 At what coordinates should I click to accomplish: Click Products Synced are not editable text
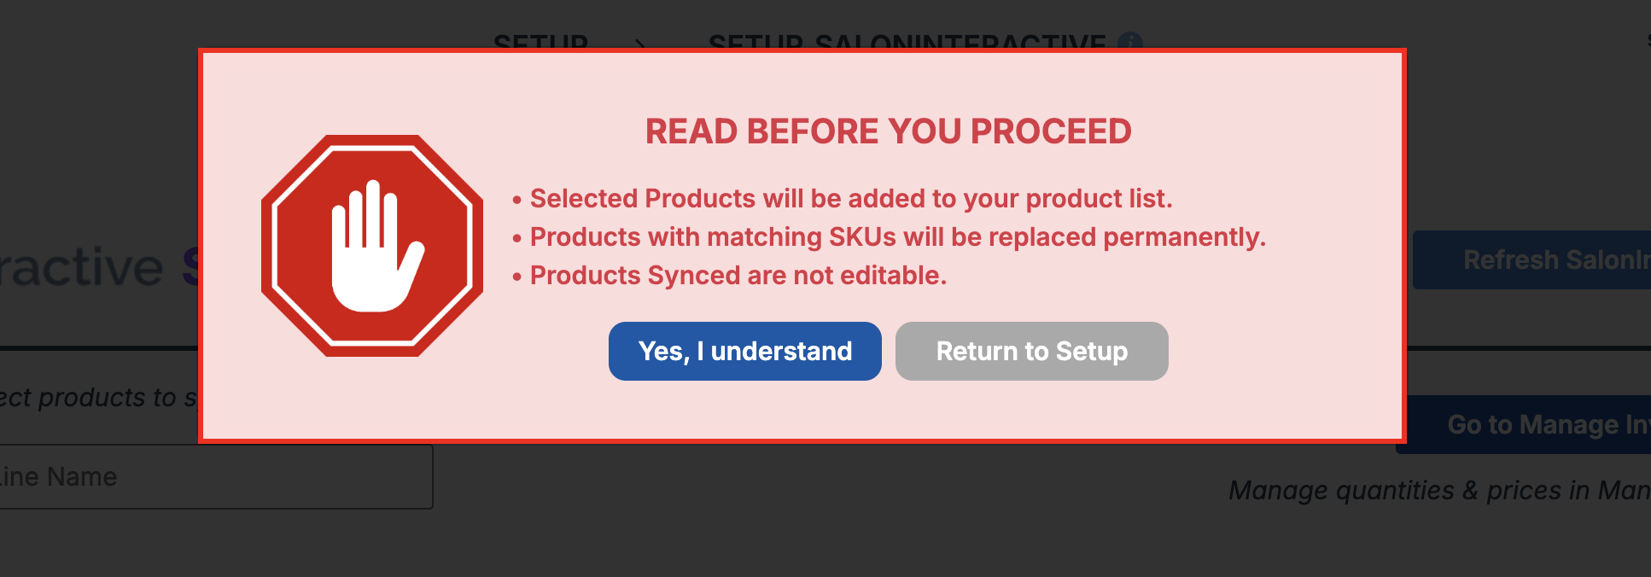[738, 275]
